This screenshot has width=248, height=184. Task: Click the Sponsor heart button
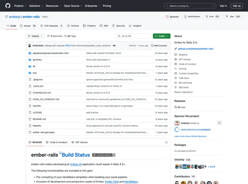click(x=172, y=17)
